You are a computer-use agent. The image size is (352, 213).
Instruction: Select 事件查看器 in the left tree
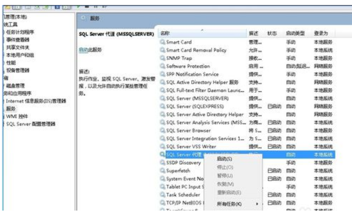pyautogui.click(x=17, y=40)
